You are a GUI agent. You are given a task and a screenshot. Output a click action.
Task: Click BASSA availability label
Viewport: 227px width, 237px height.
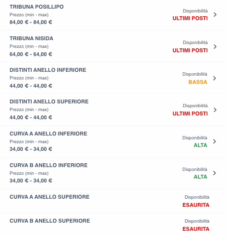click(198, 82)
